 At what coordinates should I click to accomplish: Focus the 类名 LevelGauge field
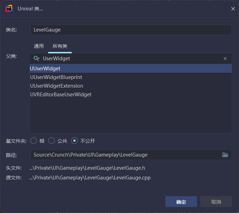(131, 30)
